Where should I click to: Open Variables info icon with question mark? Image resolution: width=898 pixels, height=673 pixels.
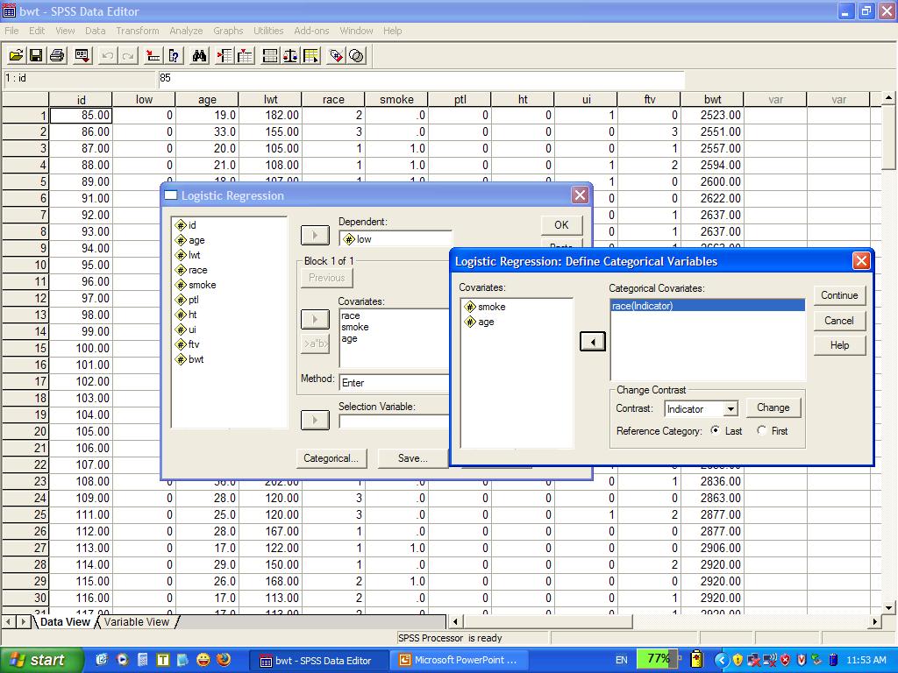tap(175, 55)
